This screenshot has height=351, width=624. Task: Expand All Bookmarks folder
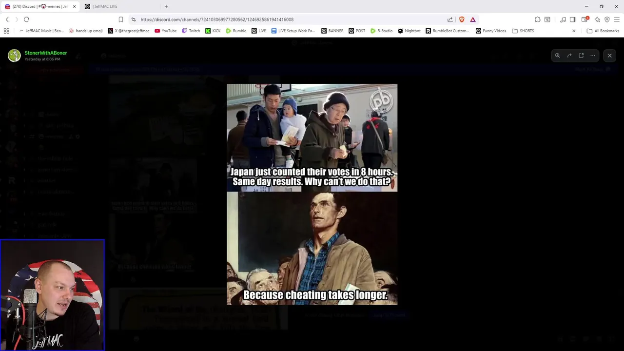pos(603,31)
